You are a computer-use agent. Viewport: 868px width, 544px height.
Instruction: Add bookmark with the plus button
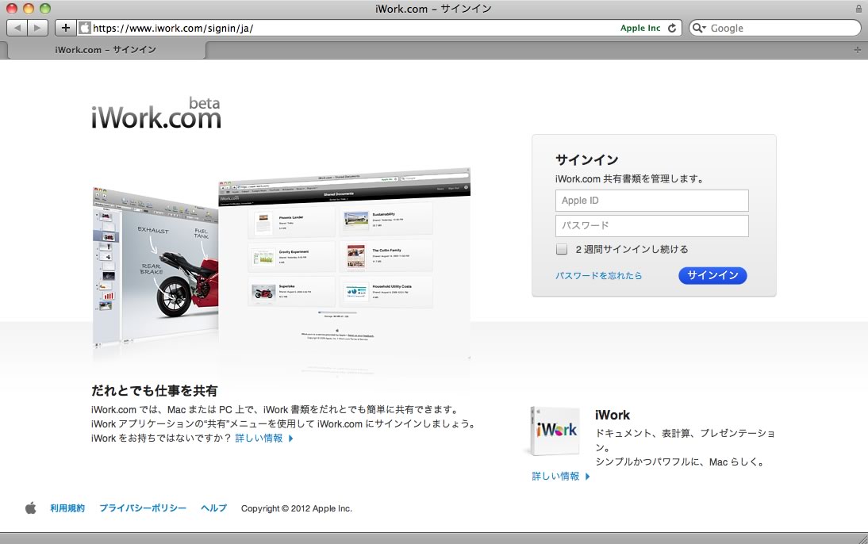click(65, 28)
